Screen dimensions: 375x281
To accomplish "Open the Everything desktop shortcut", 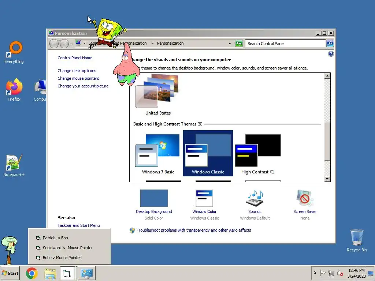I will 14,52.
